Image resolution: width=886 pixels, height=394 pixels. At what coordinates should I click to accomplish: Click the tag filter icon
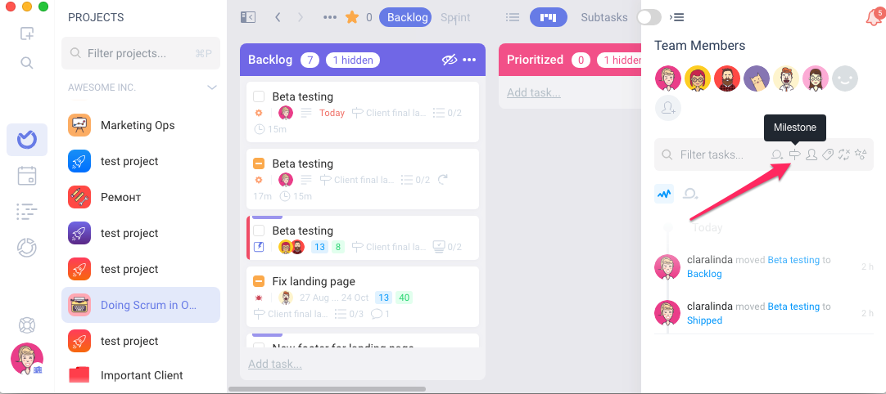coord(828,154)
